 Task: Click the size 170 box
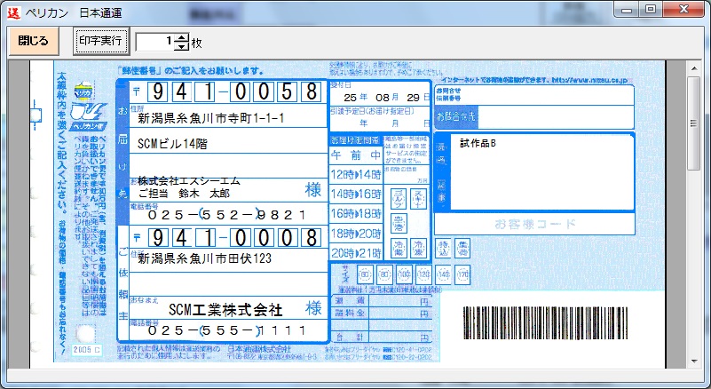pyautogui.click(x=463, y=274)
